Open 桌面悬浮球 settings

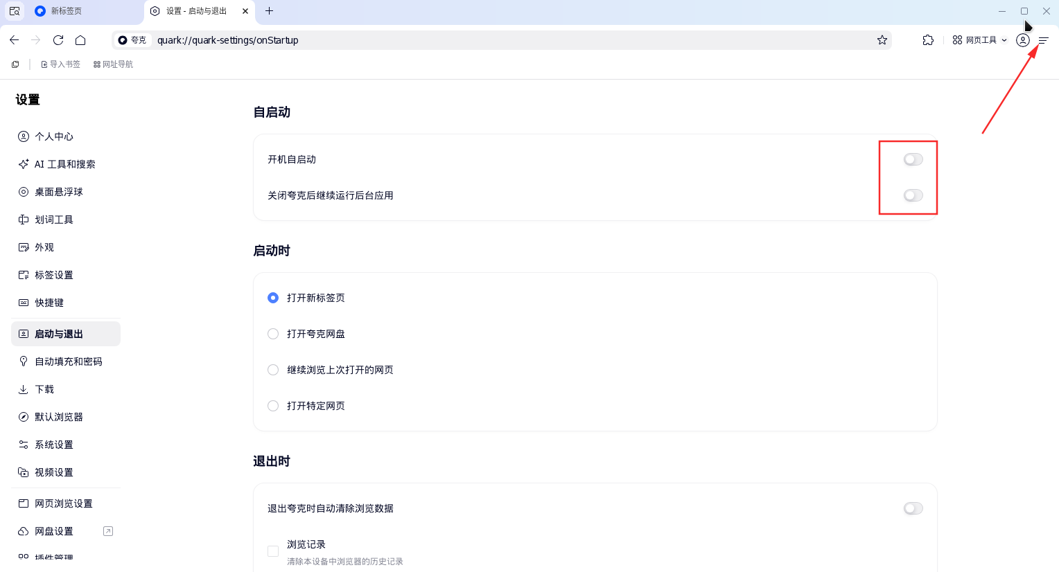click(66, 192)
